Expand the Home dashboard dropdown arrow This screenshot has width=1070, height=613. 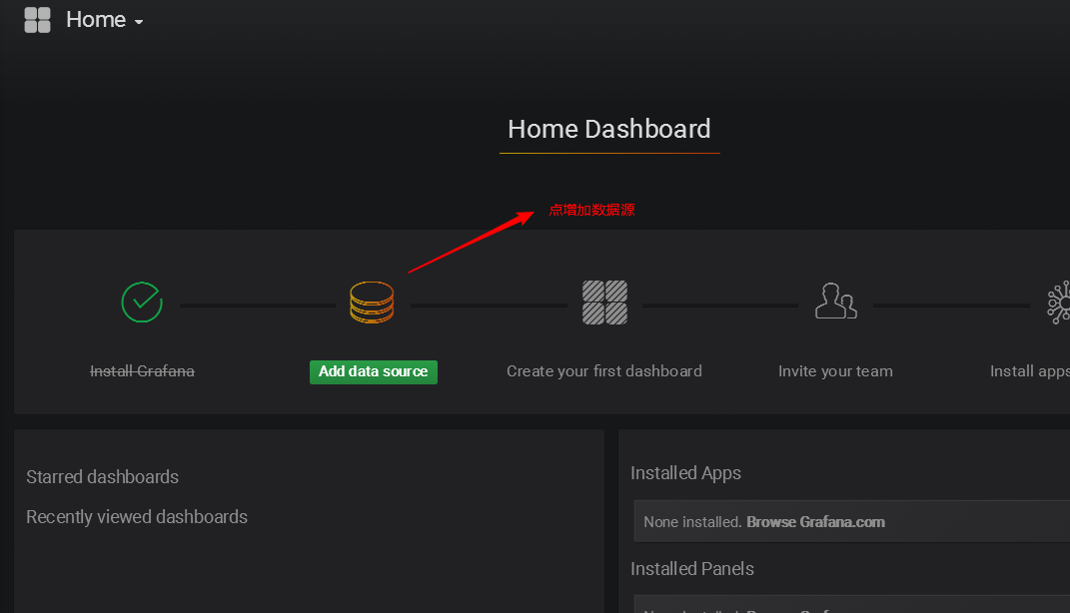coord(139,22)
